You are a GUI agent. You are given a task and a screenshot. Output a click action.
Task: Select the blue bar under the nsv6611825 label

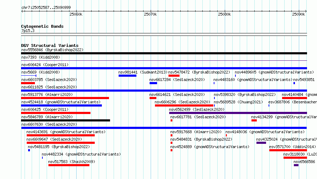tap(164, 91)
